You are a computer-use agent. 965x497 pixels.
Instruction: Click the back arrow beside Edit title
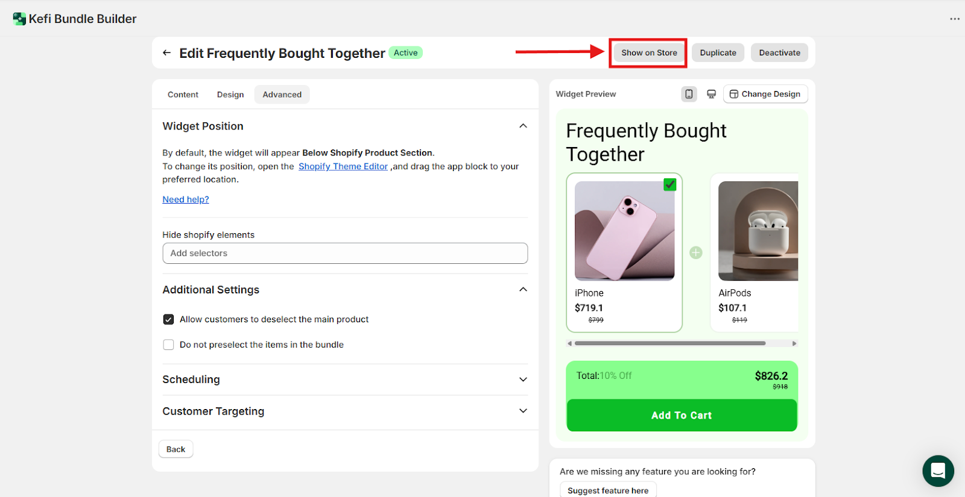(166, 53)
